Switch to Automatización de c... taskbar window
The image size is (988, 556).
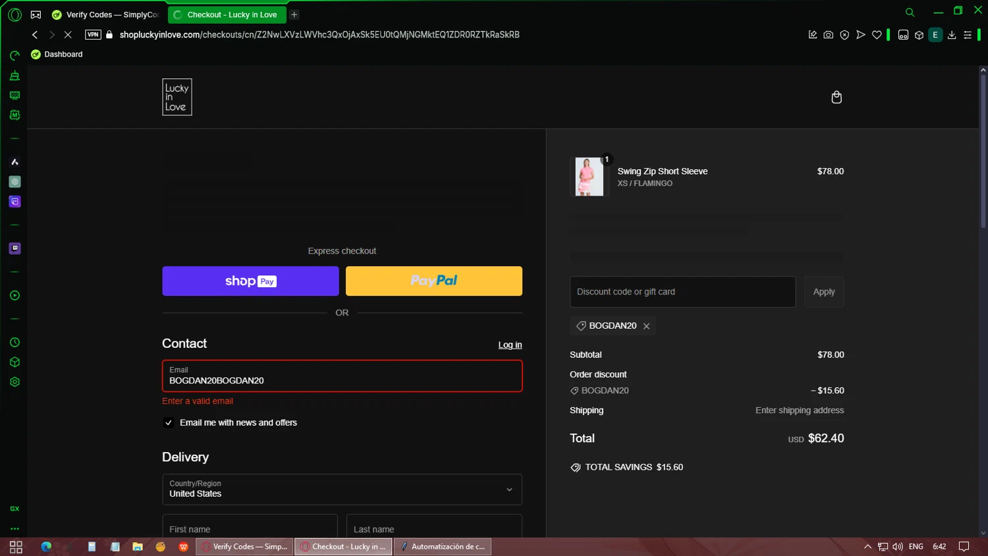click(443, 547)
